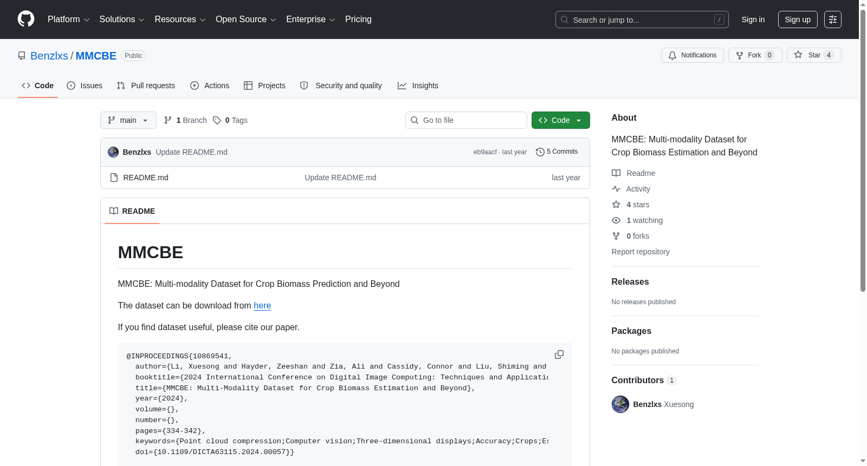
Task: Select the Code repository tab
Action: 37,86
